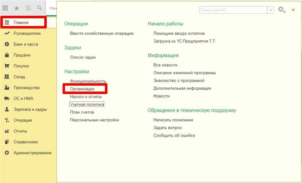Open Список задач link

point(83,57)
